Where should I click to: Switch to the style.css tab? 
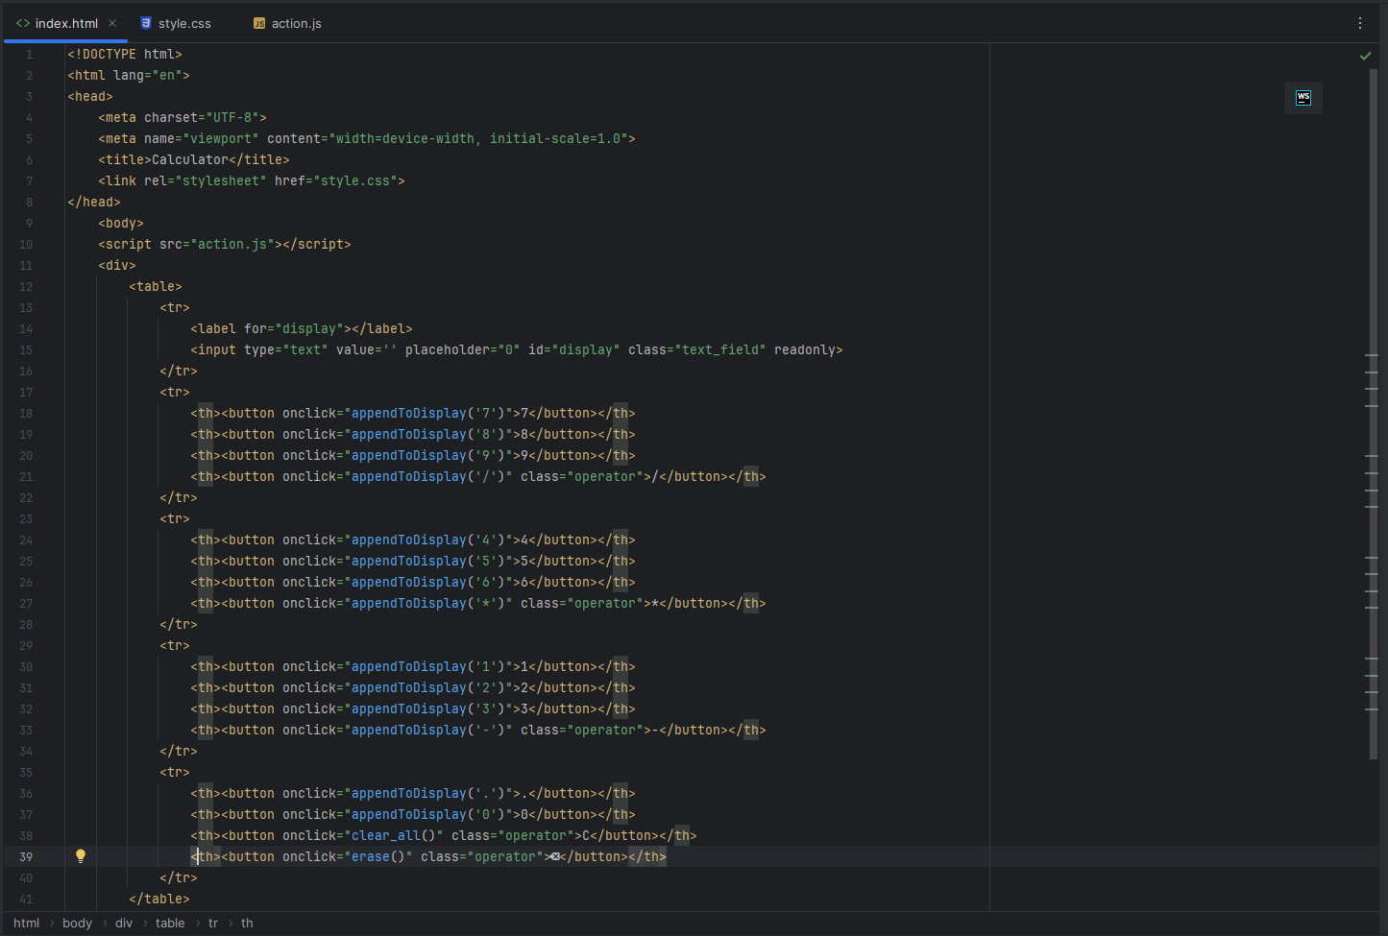[175, 23]
